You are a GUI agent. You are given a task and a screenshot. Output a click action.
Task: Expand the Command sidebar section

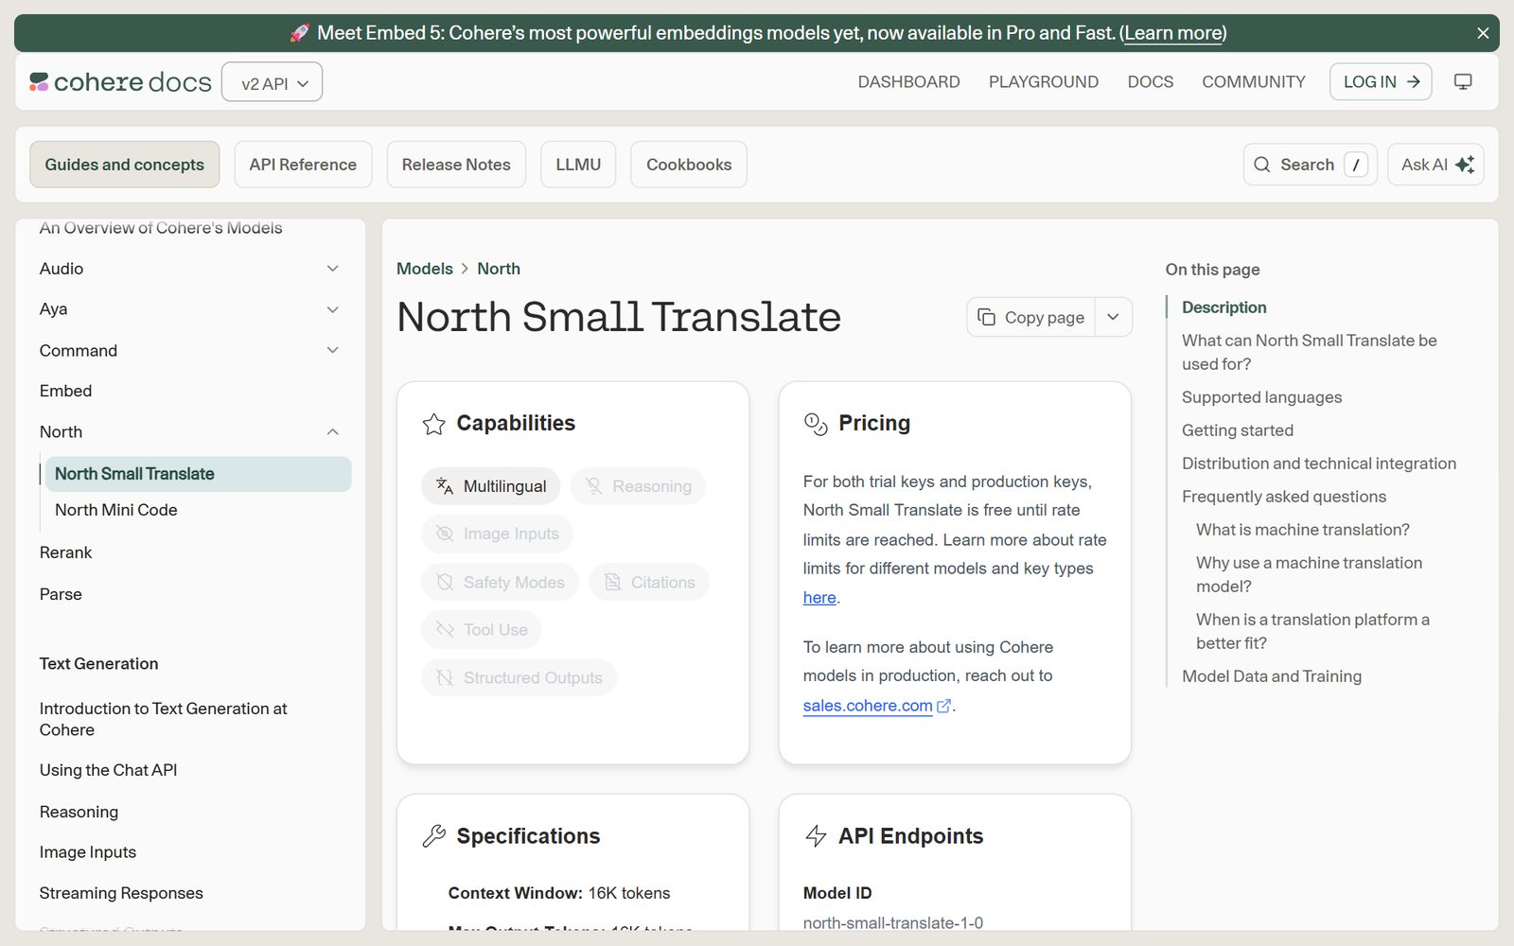(333, 351)
